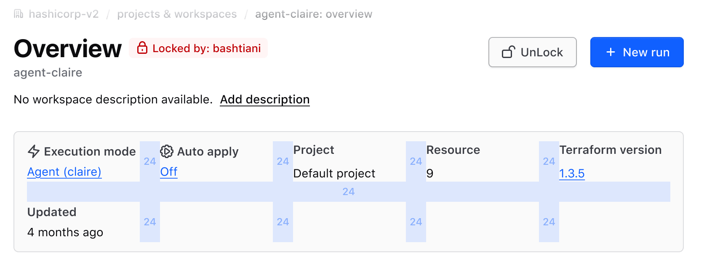The height and width of the screenshot is (264, 704).
Task: Click the Resource count 9
Action: [x=430, y=174]
